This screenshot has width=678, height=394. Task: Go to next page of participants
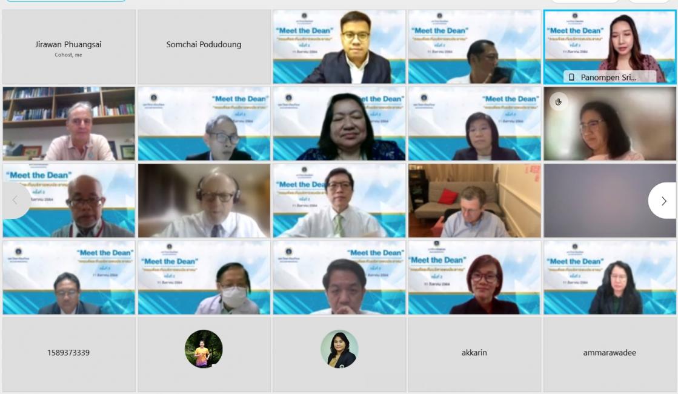click(663, 201)
